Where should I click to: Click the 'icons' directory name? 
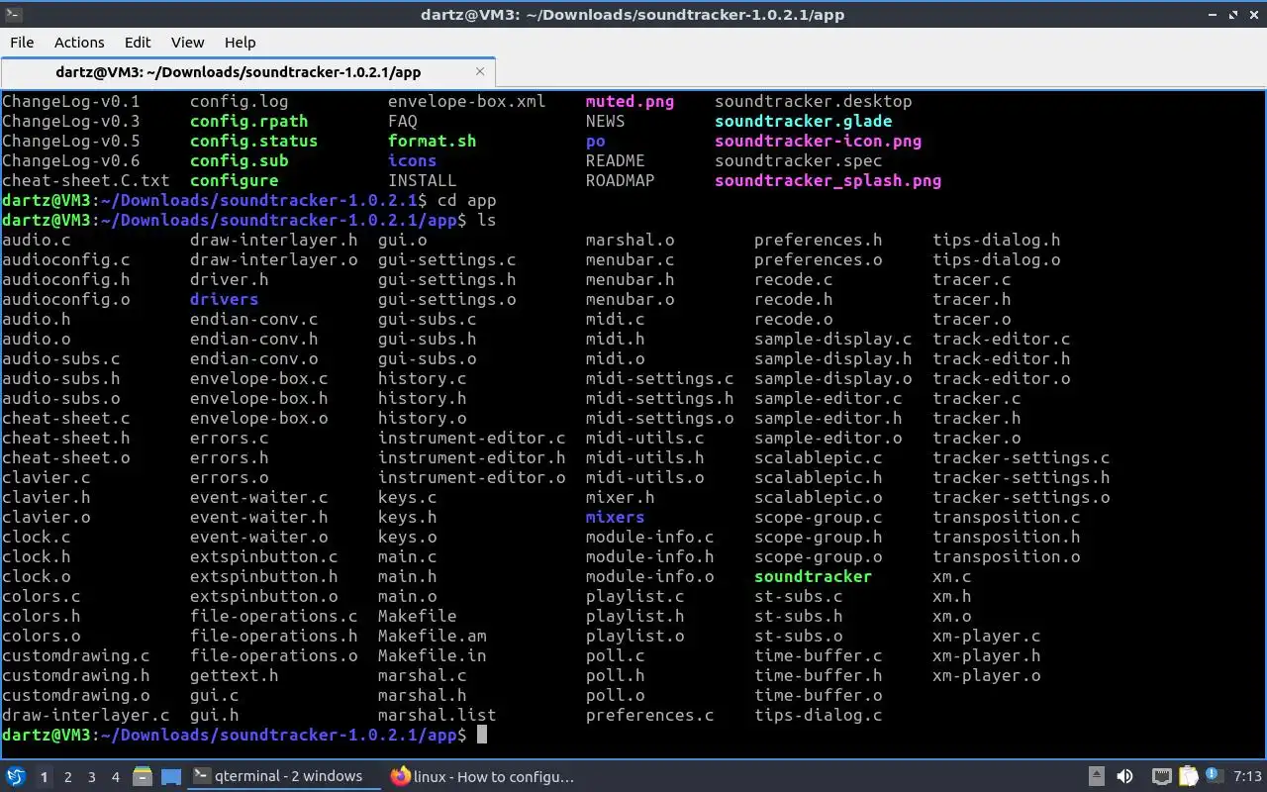(x=413, y=160)
